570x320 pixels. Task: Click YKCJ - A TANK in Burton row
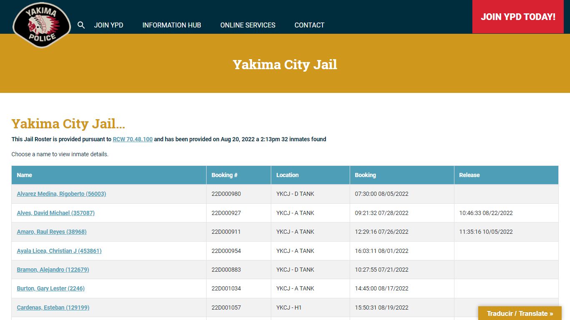(x=295, y=288)
